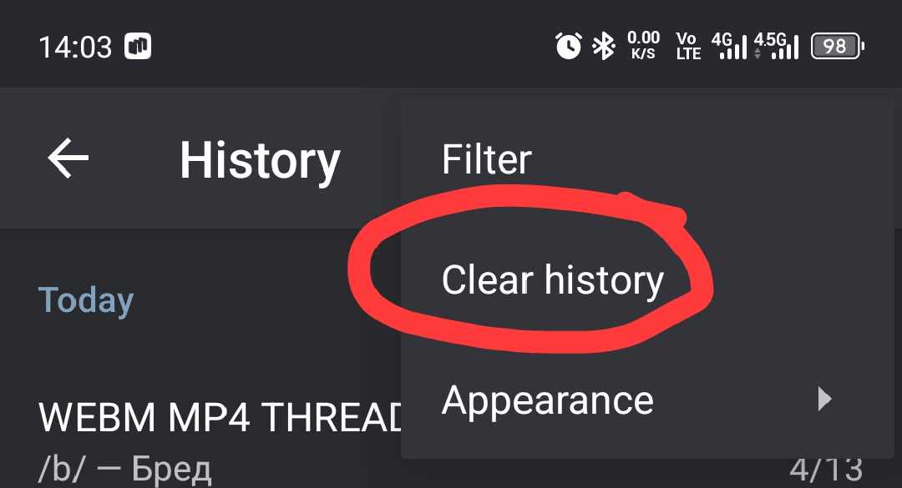Expand the Appearance submenu arrow
Viewport: 902px width, 488px height.
[x=825, y=399]
